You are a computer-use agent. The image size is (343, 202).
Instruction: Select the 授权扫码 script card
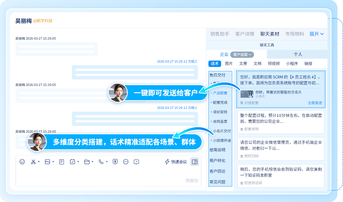(x=281, y=149)
